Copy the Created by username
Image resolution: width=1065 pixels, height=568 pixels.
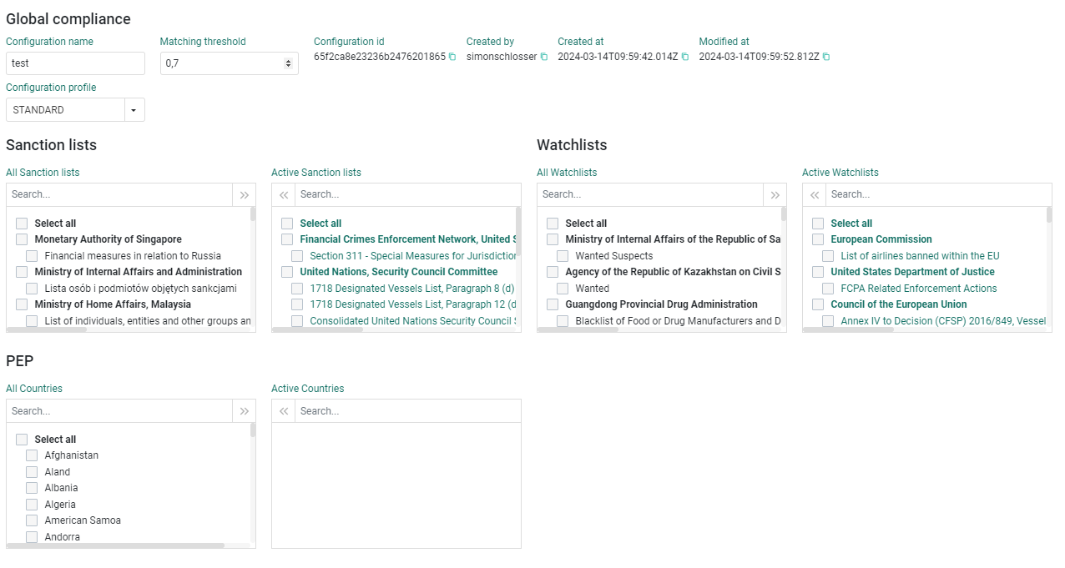click(543, 57)
